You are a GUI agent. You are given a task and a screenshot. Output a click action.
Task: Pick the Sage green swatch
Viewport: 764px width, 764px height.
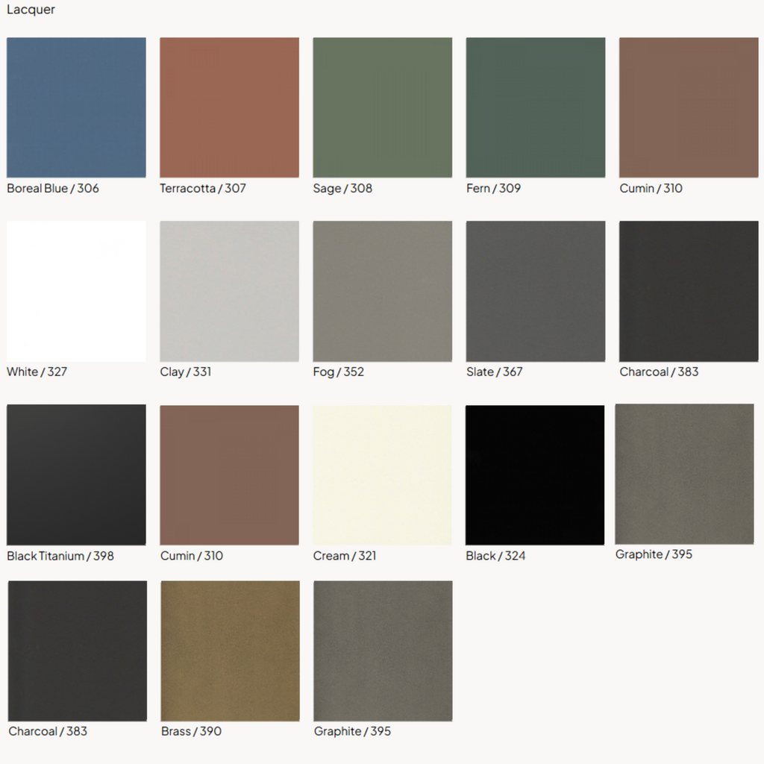(x=382, y=107)
